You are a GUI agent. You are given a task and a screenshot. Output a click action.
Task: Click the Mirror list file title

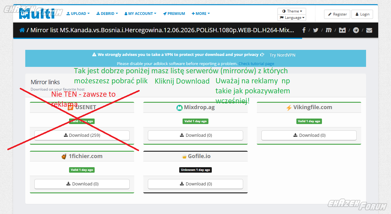(x=162, y=30)
